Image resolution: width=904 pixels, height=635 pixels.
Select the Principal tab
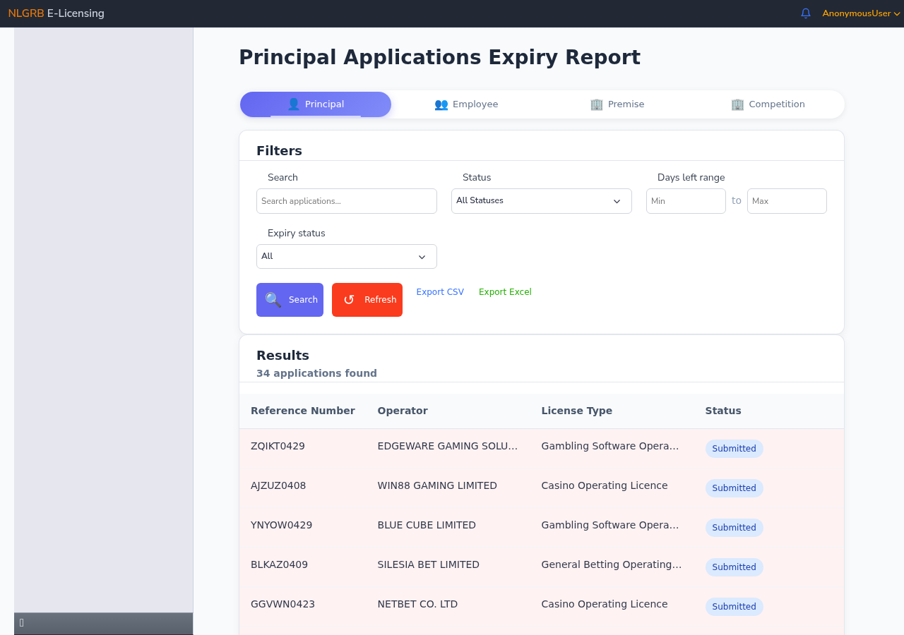(x=316, y=104)
